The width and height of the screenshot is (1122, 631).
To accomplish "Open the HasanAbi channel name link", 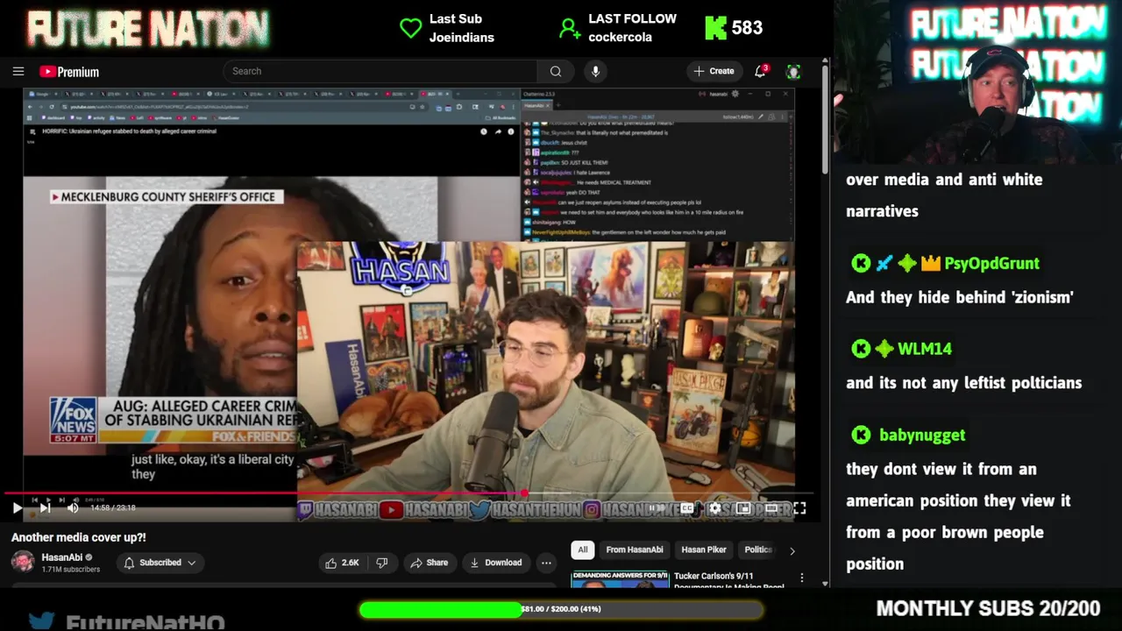I will (x=62, y=557).
